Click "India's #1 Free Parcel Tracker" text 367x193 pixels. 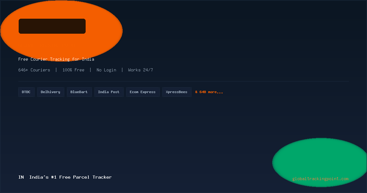click(x=71, y=177)
